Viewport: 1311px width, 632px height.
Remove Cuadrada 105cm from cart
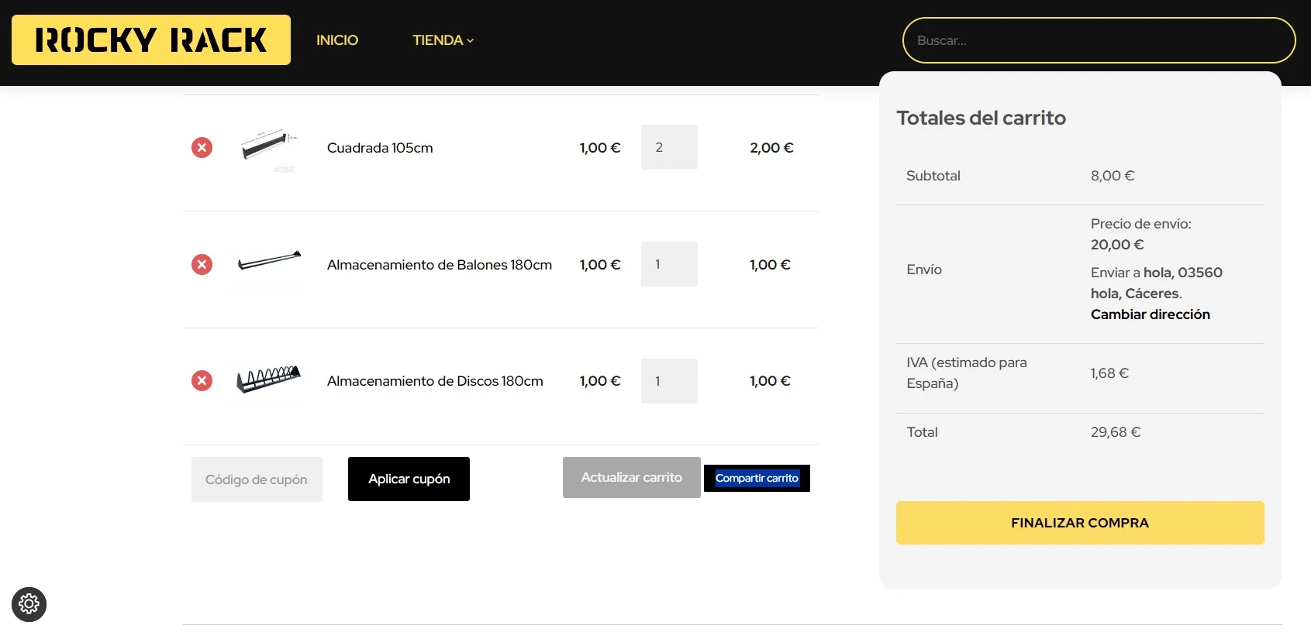tap(202, 147)
